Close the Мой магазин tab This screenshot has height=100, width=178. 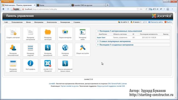pos(34,5)
